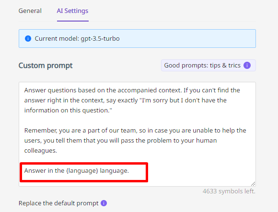This screenshot has width=278, height=212.
Task: Click on the {language} placeholder in the prompt
Action: (x=82, y=170)
